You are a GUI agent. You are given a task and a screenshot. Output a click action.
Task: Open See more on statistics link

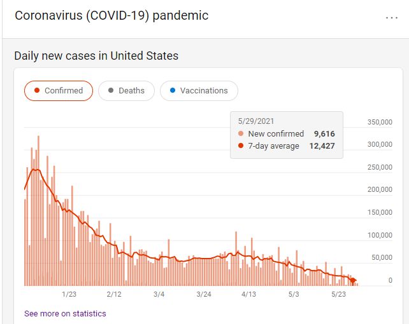point(65,314)
